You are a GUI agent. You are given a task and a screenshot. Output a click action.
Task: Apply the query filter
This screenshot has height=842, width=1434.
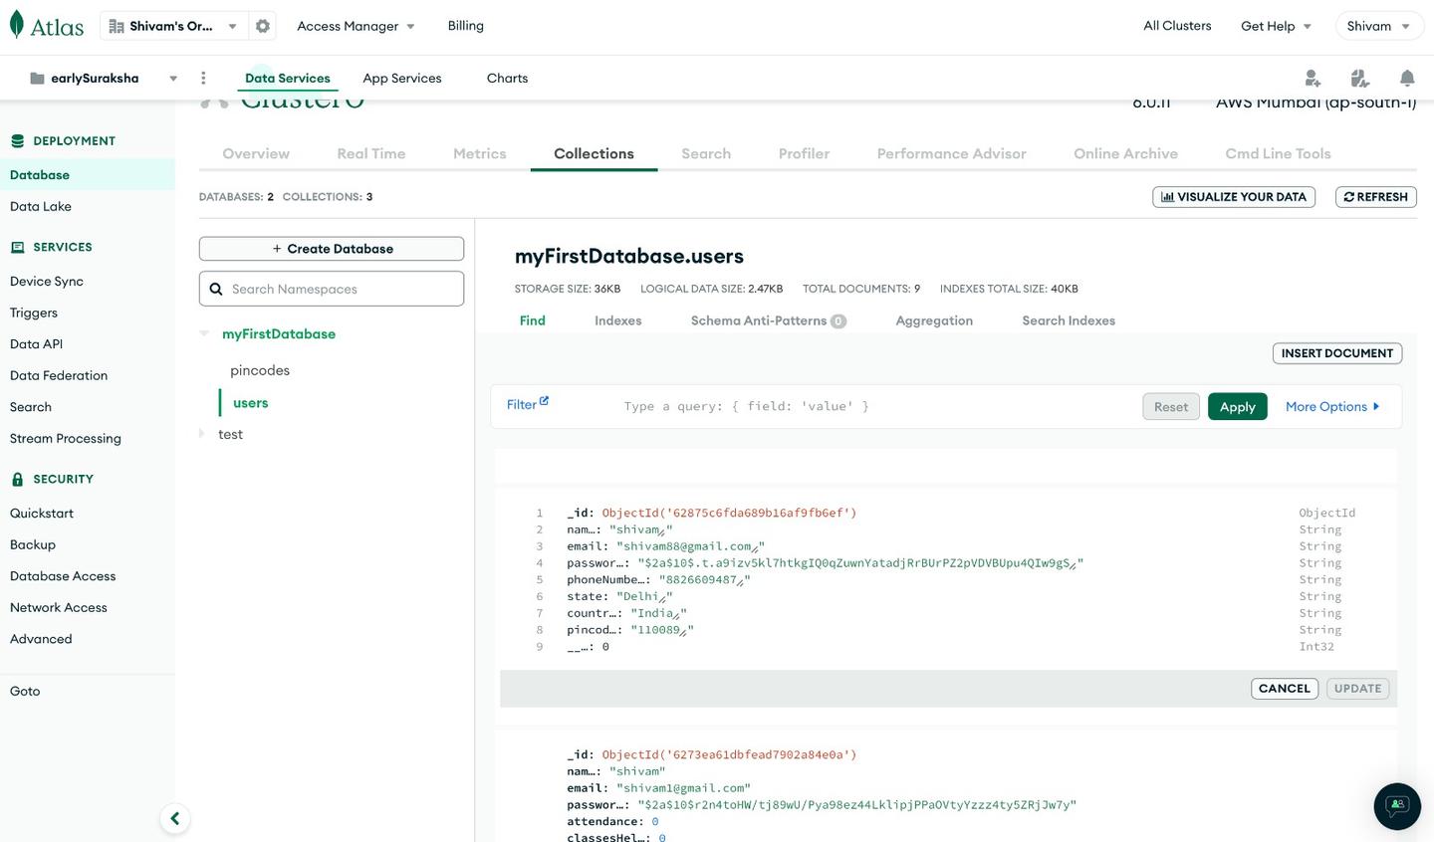tap(1237, 406)
